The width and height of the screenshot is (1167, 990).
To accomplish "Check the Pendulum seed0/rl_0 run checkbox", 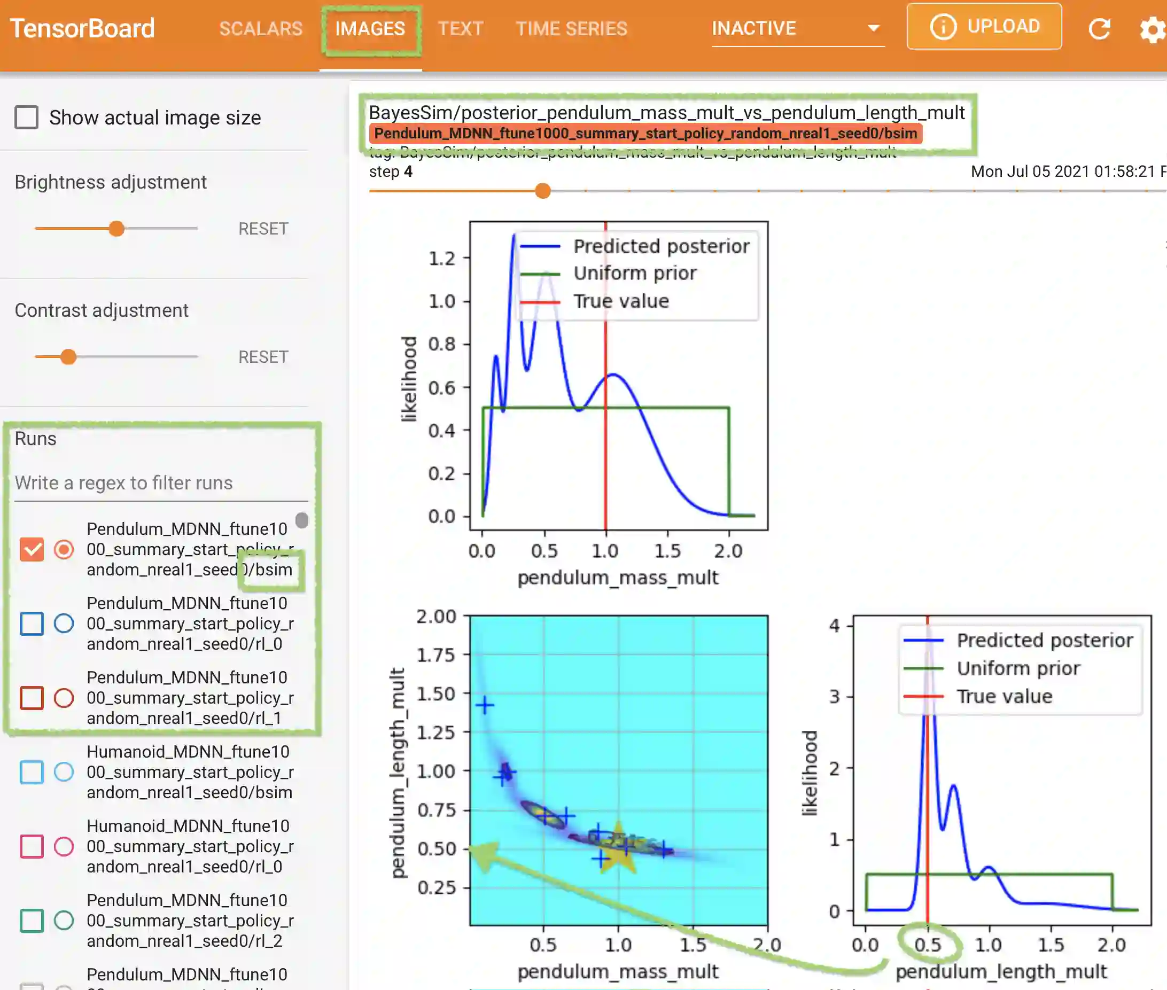I will [32, 623].
